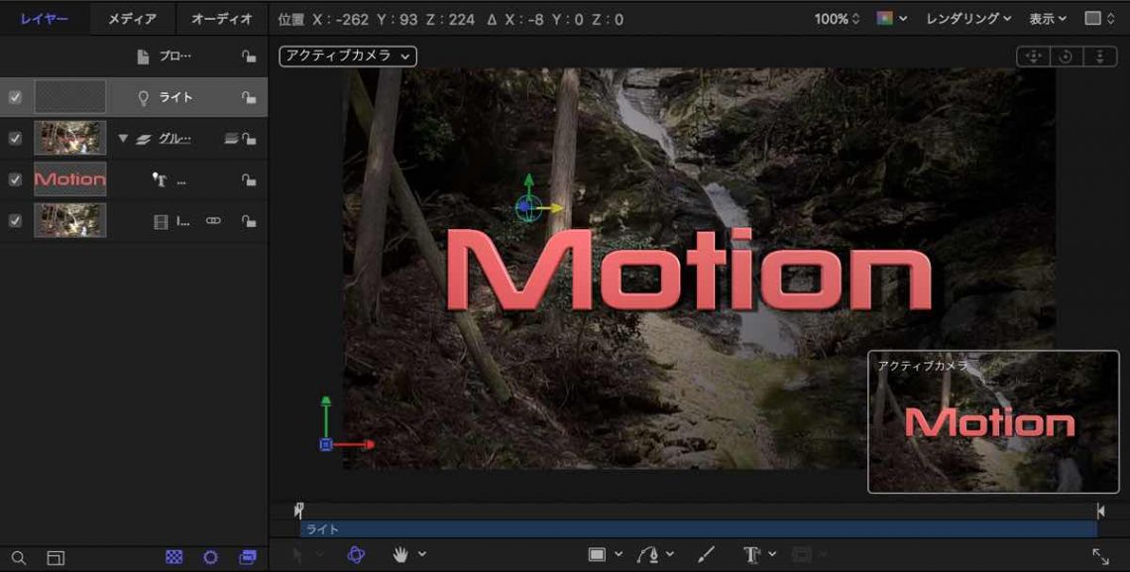Pick the Paint Stroke brush tool
The height and width of the screenshot is (572, 1130).
708,555
